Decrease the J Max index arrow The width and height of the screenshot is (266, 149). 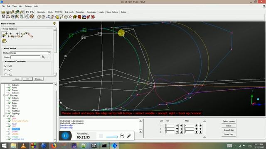click(200, 129)
